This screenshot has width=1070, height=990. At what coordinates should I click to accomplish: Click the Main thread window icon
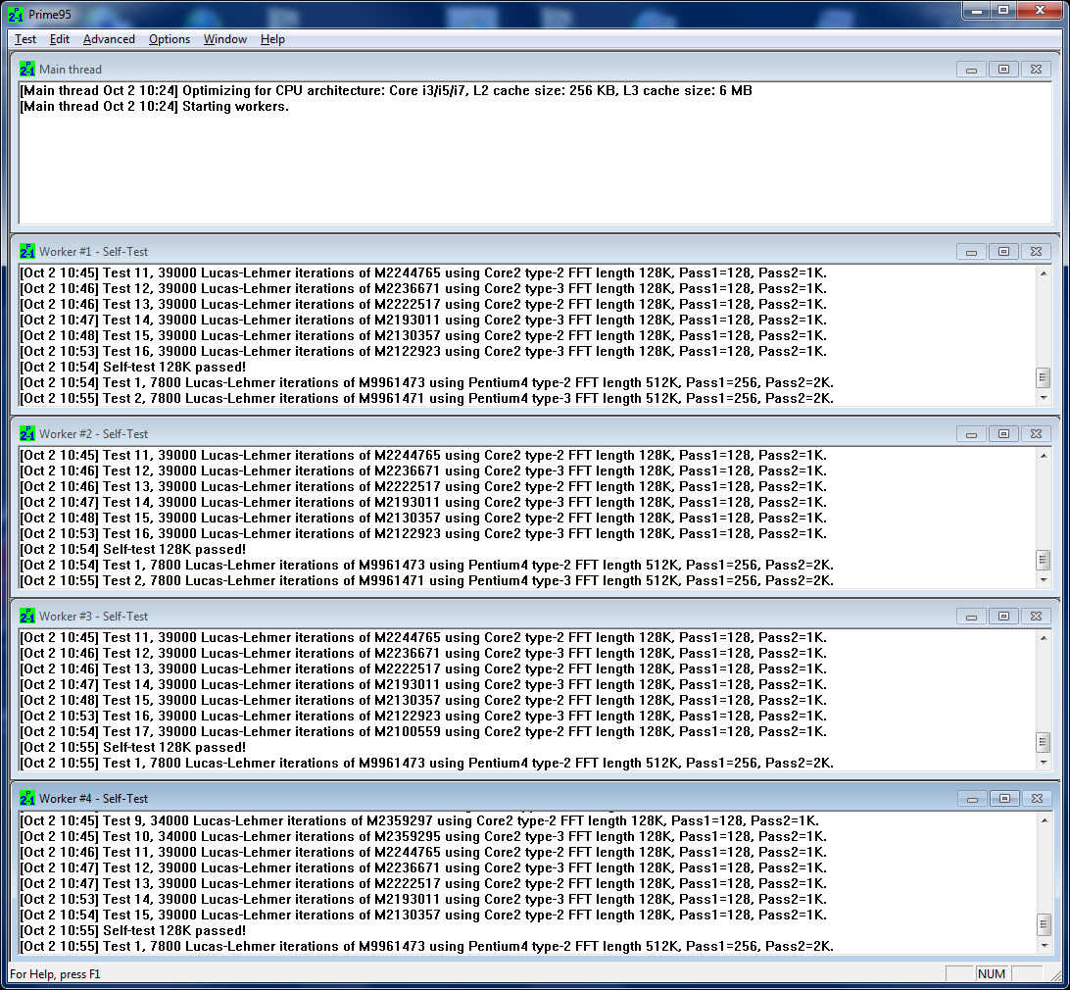point(26,70)
